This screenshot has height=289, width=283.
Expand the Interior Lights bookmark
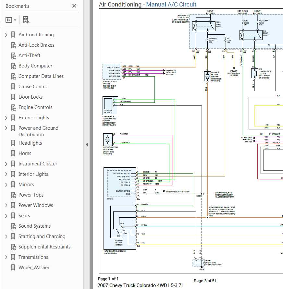pyautogui.click(x=6, y=174)
